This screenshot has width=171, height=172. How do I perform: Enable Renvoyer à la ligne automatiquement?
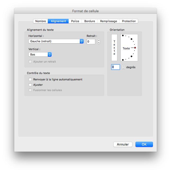(30, 79)
